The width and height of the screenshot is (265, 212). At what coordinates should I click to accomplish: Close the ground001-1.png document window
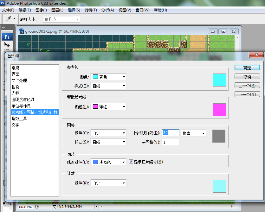(234, 31)
